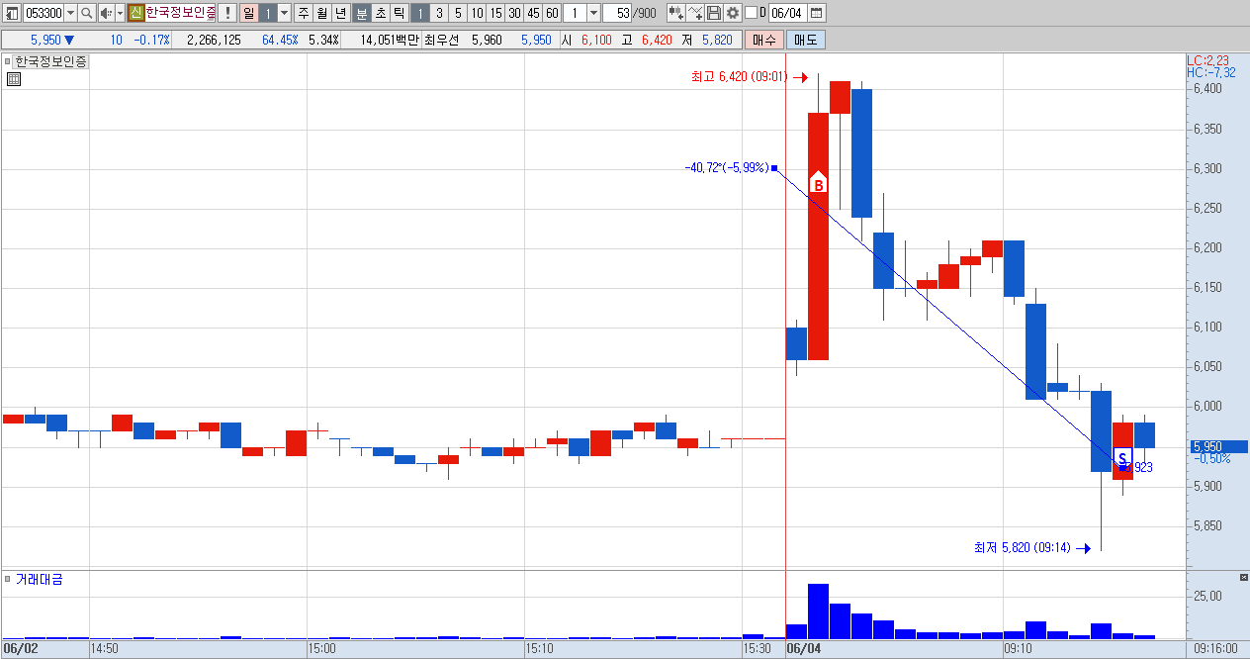The height and width of the screenshot is (659, 1250).
Task: Click the 09:16:00 time readout
Action: click(x=1215, y=649)
